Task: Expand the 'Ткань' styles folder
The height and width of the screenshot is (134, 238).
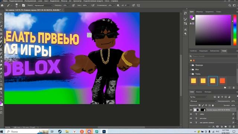Action: [x=190, y=74]
